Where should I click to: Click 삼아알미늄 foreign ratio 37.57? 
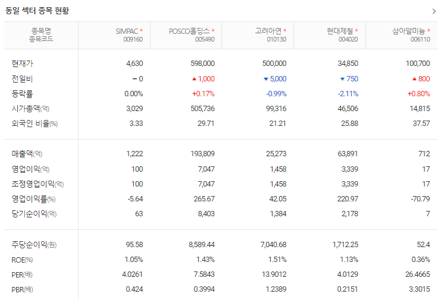pos(421,124)
